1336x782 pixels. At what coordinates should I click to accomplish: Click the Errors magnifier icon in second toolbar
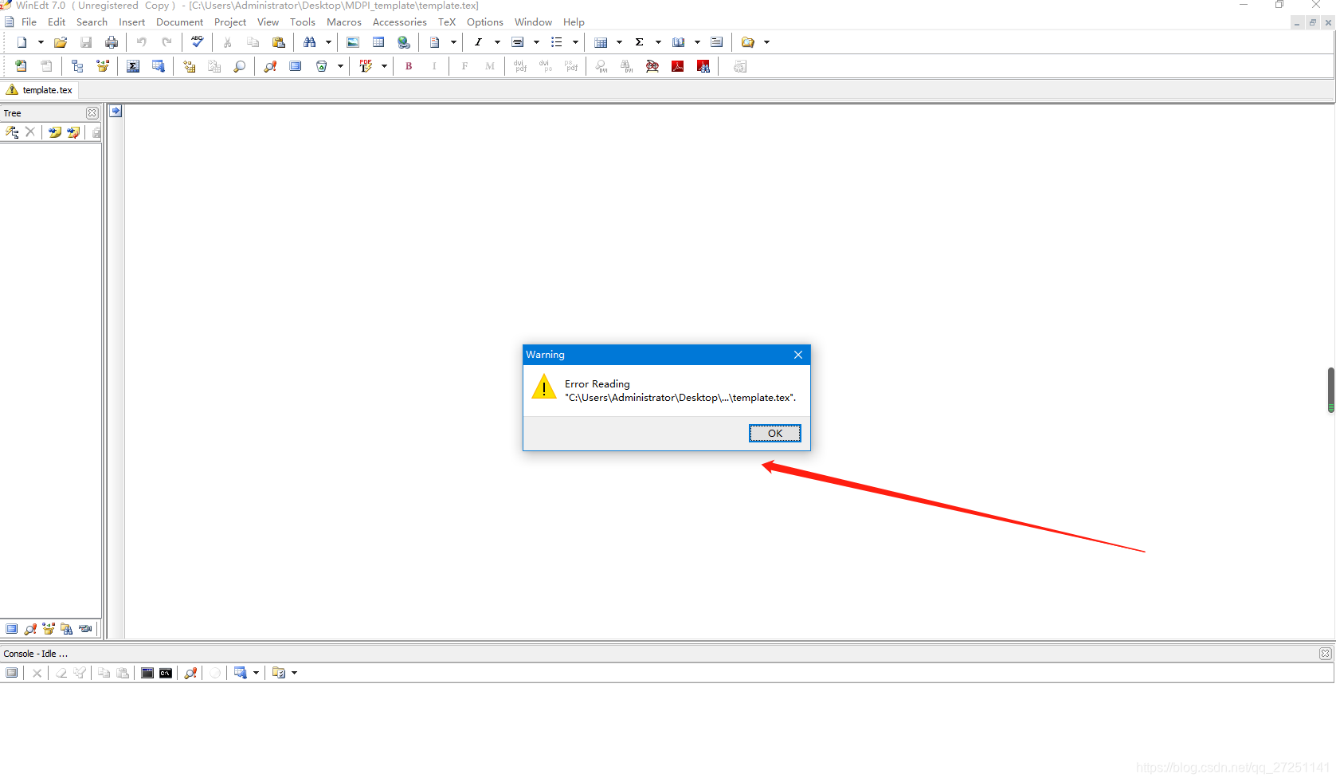[x=270, y=66]
